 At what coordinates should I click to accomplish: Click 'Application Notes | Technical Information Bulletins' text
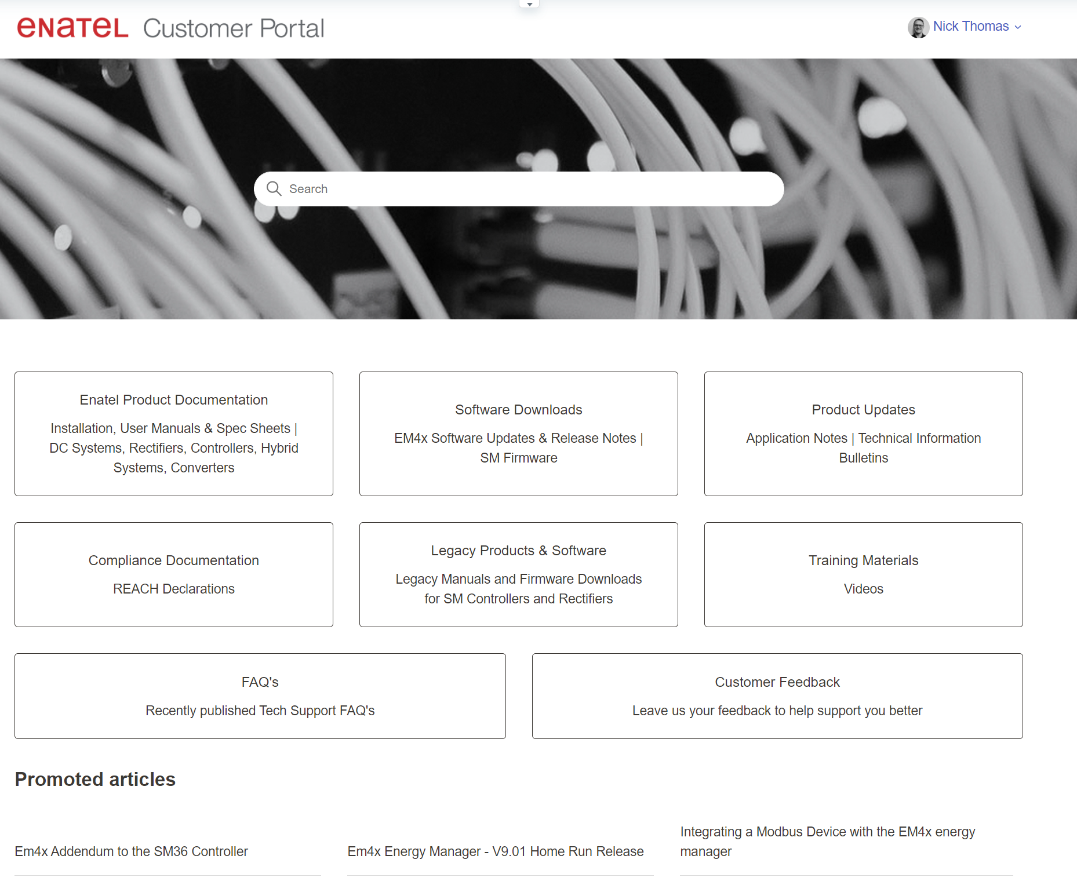click(x=864, y=448)
